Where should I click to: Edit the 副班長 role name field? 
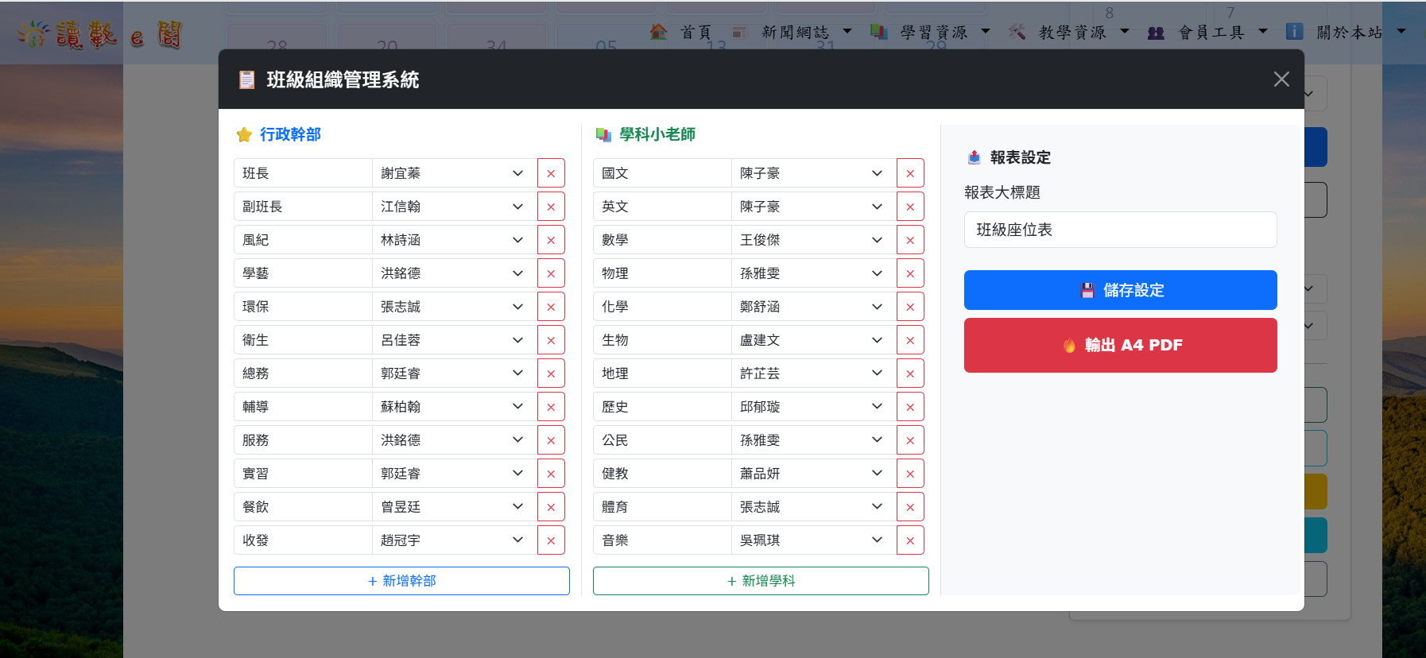pos(303,207)
